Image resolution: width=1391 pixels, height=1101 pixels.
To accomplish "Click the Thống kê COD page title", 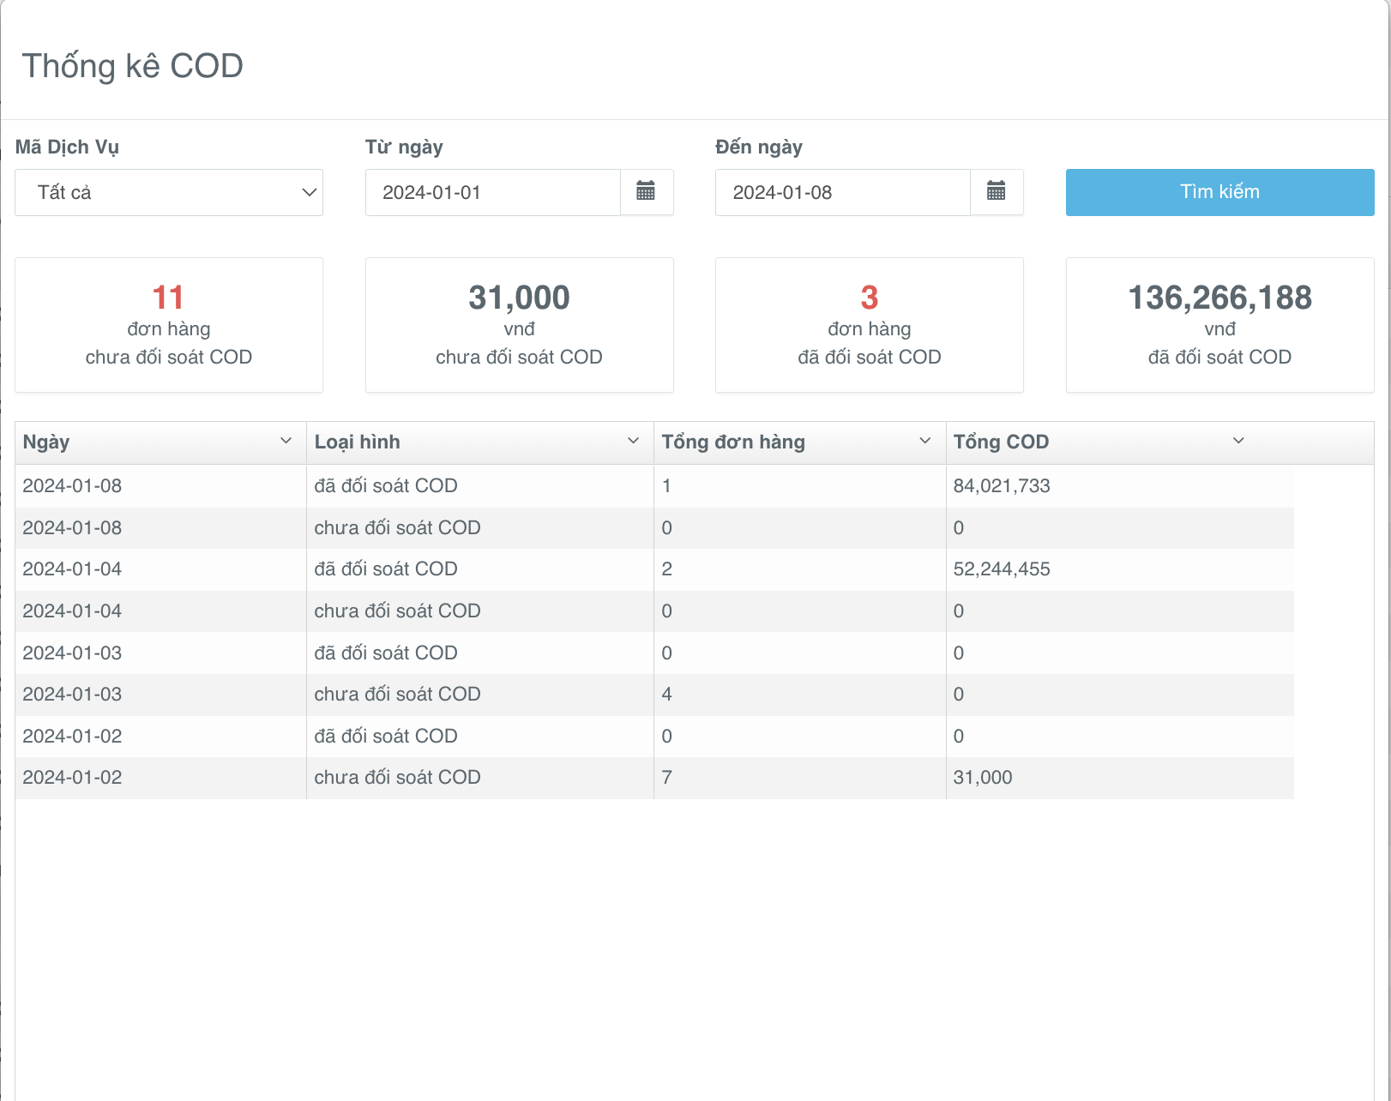I will pos(133,66).
